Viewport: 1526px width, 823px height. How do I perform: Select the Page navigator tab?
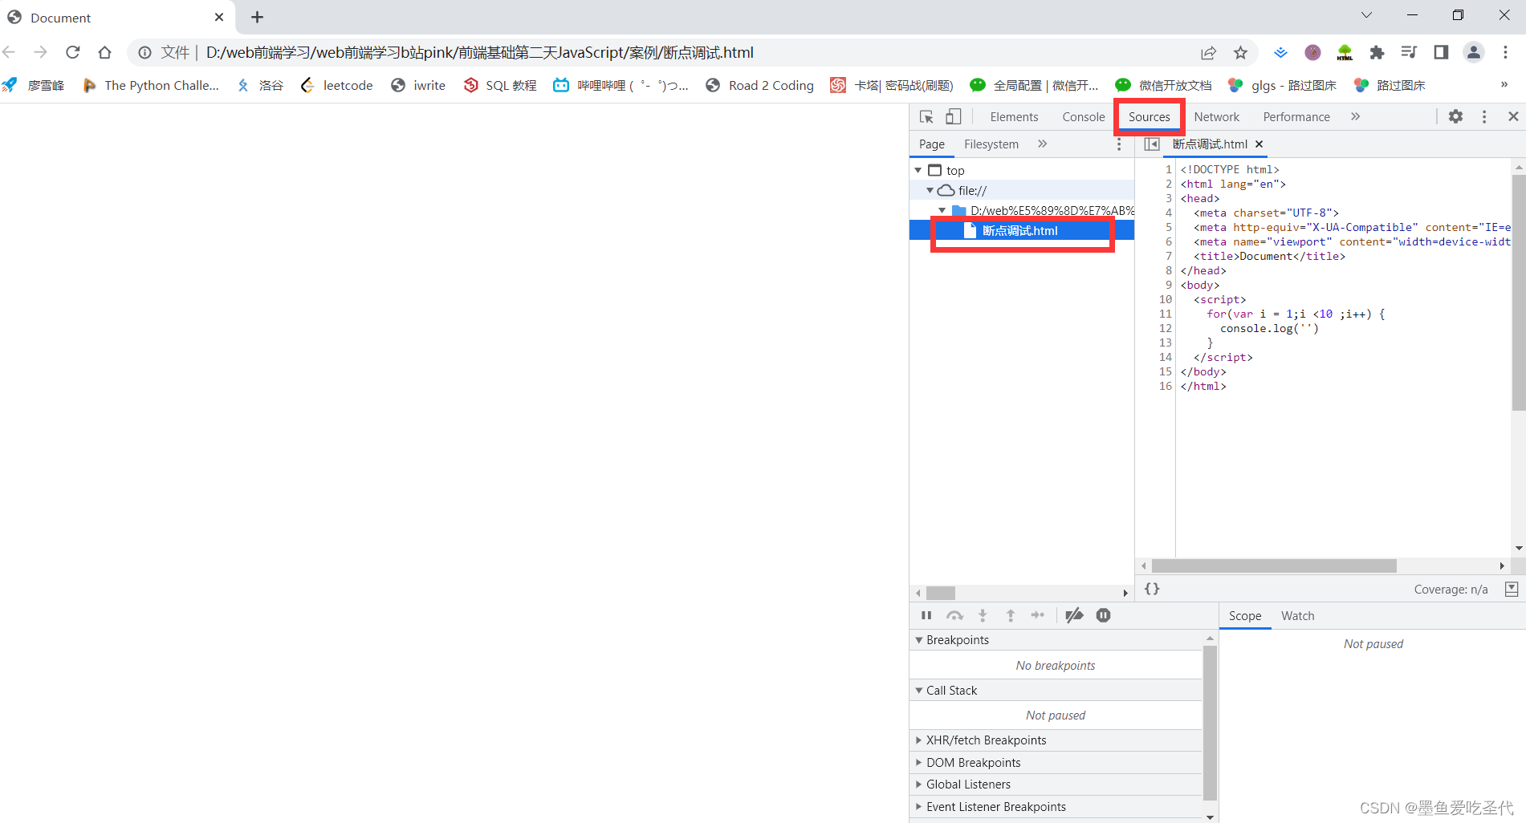click(x=931, y=144)
